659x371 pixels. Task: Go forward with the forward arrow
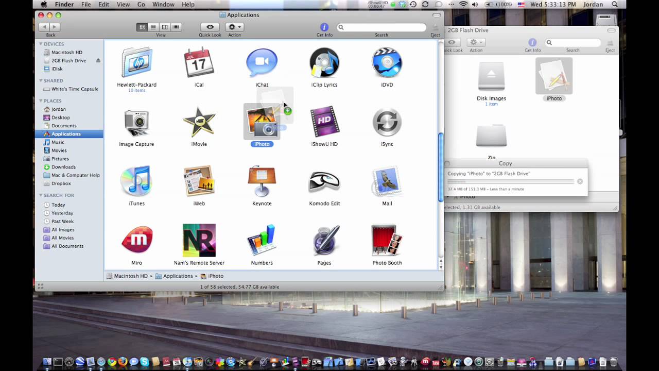point(55,27)
